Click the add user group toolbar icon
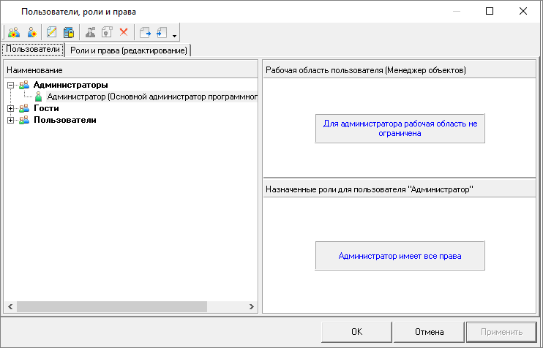This screenshot has height=348, width=543. [x=13, y=32]
